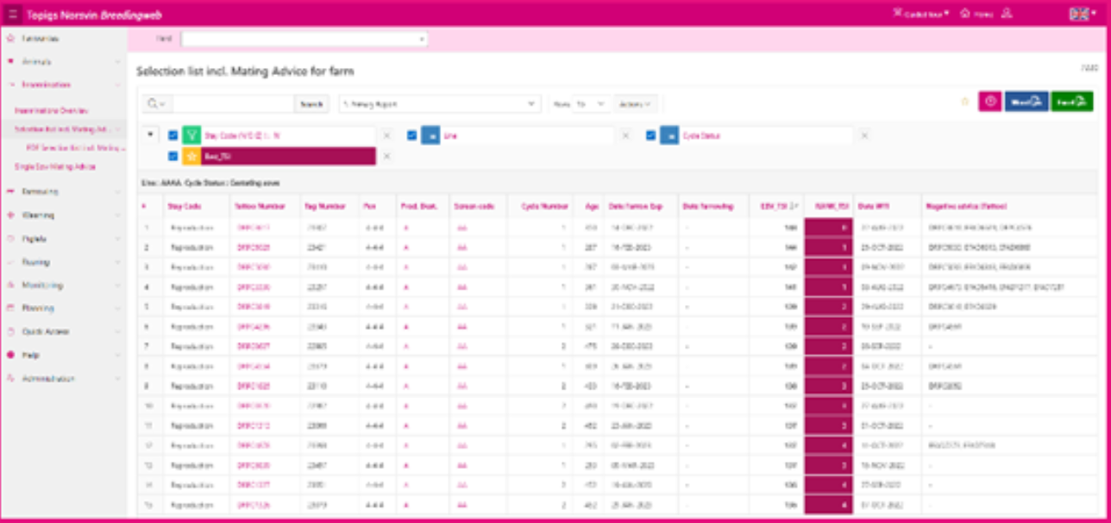Click the favorite star beside report buttons
The height and width of the screenshot is (523, 1111).
click(965, 102)
